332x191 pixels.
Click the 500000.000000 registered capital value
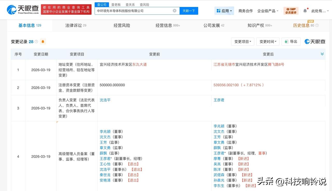(x=112, y=85)
